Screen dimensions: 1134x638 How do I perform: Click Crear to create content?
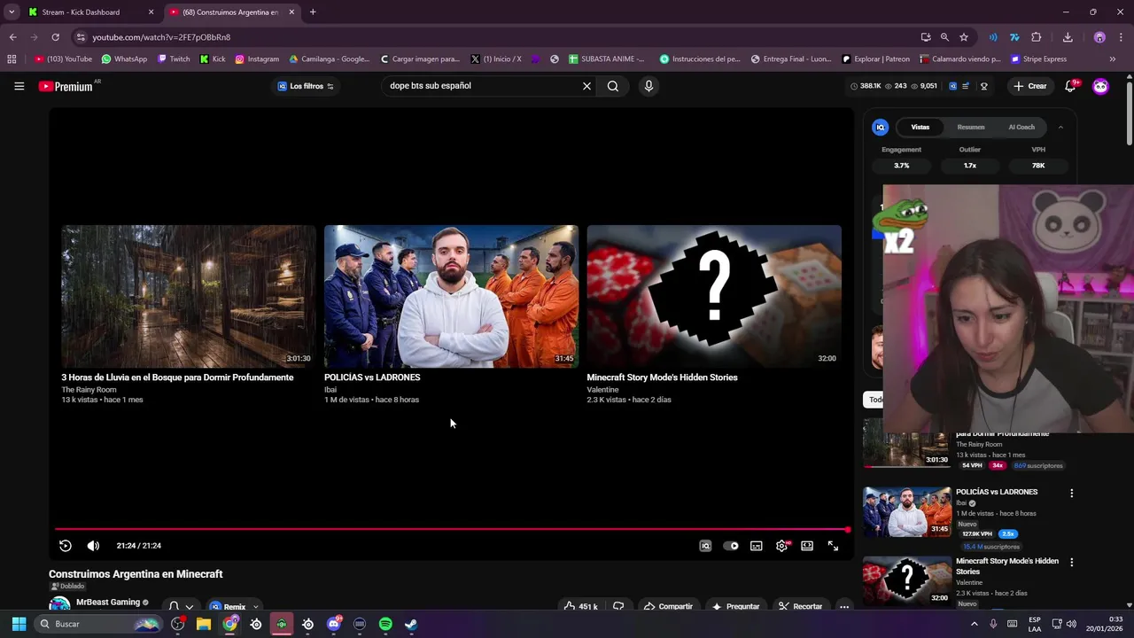pos(1029,86)
